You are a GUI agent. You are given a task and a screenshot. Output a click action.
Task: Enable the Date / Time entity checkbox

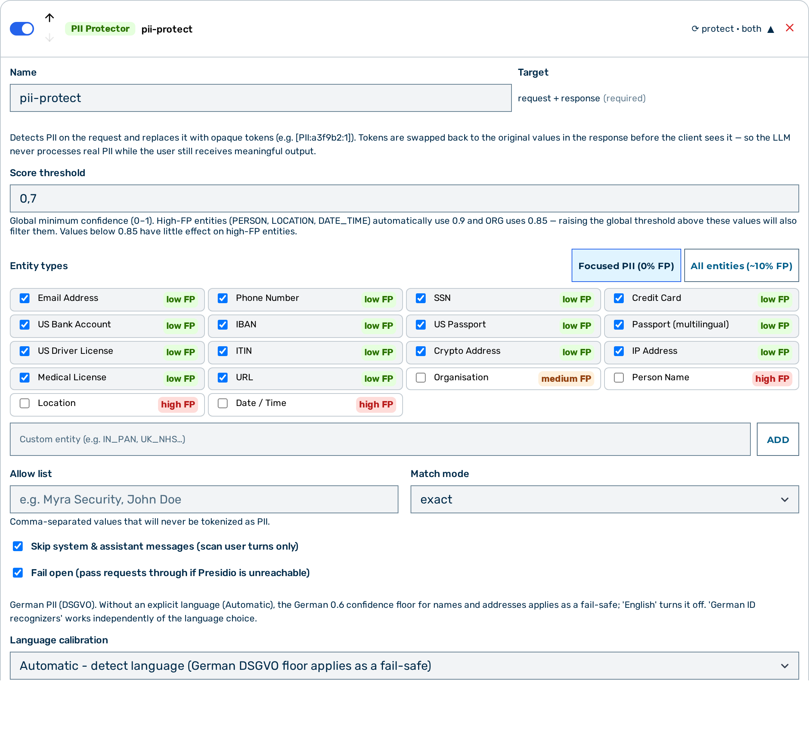click(x=223, y=403)
